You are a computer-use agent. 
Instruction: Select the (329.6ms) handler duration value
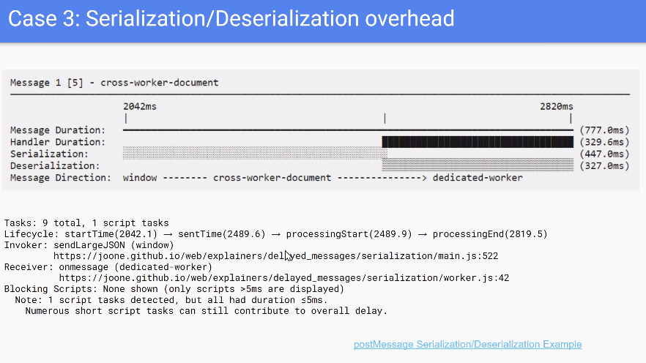[x=604, y=142]
